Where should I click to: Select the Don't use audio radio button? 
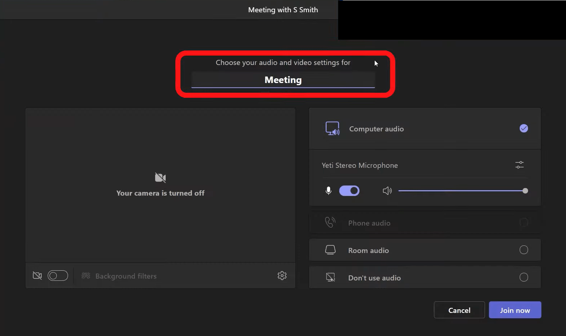pos(524,277)
